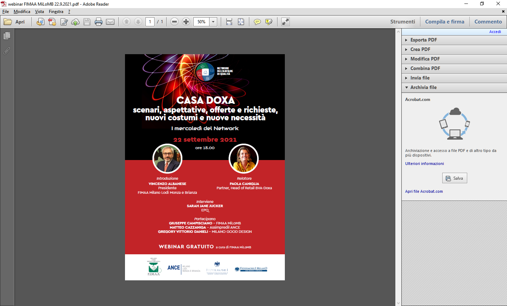This screenshot has height=306, width=507.
Task: Click the Accedi sign-in link
Action: tap(495, 32)
